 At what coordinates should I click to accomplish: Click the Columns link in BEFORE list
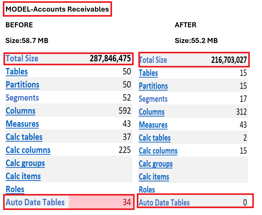click(x=20, y=111)
